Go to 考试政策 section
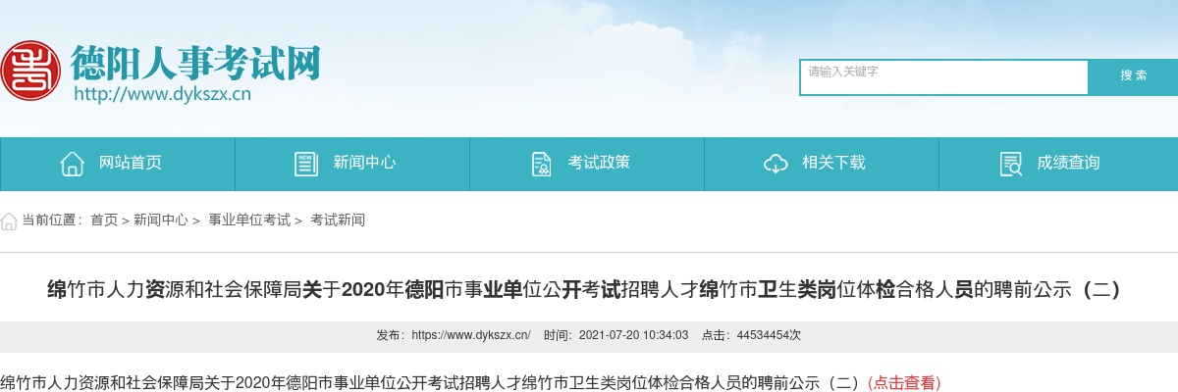Image resolution: width=1178 pixels, height=392 pixels. click(x=587, y=164)
